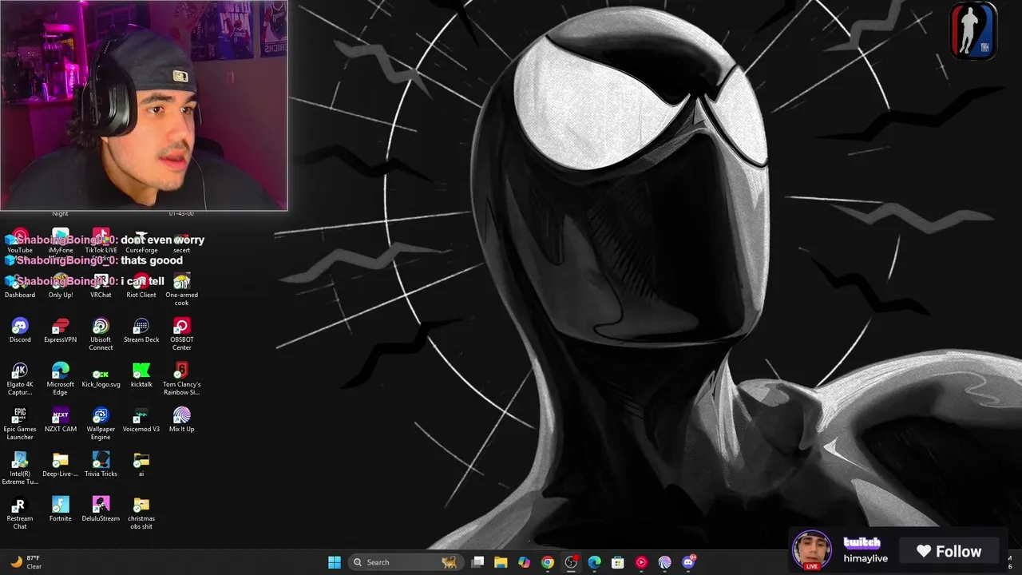
Task: Open the Fortnite desktop shortcut
Action: point(60,510)
